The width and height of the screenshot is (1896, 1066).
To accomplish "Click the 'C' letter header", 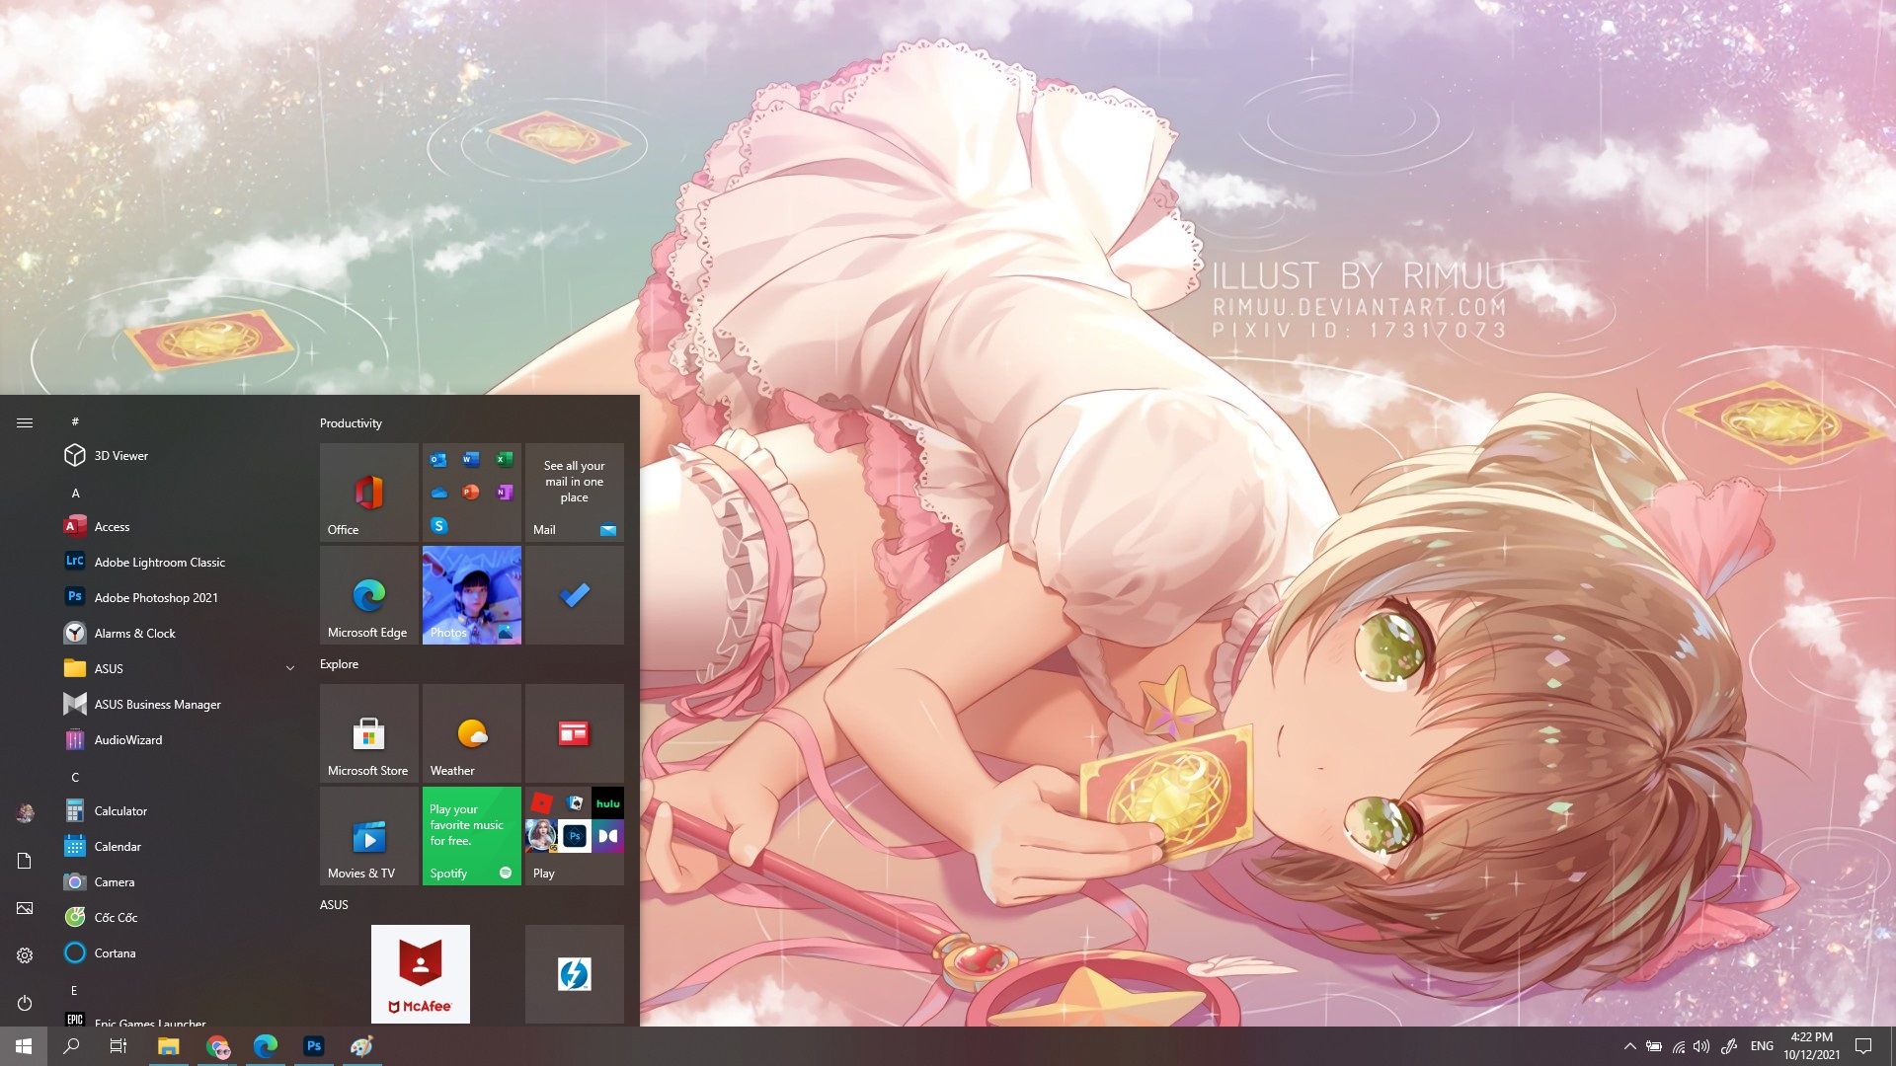I will (x=75, y=777).
